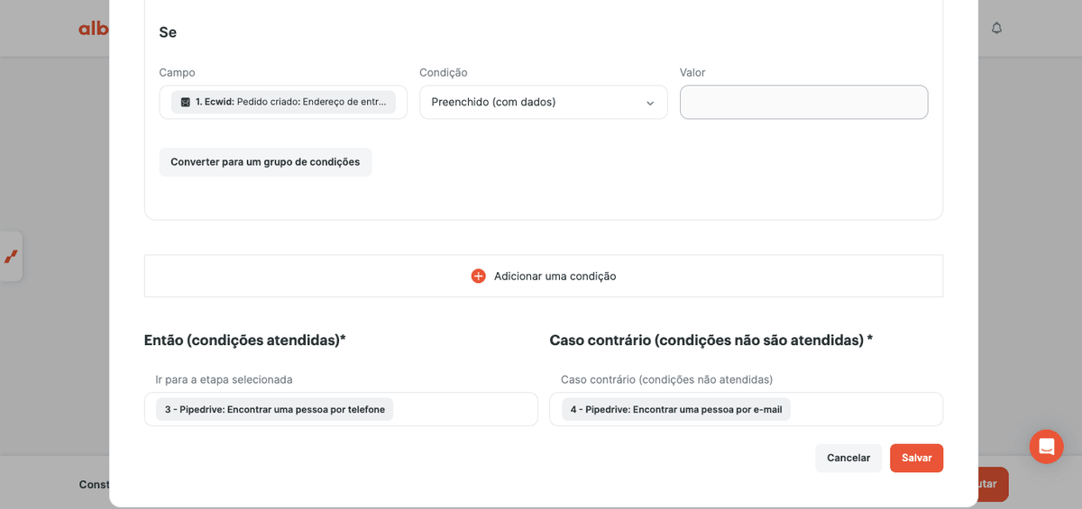Select 'Preenchido (com dados)' condition text

pos(493,102)
